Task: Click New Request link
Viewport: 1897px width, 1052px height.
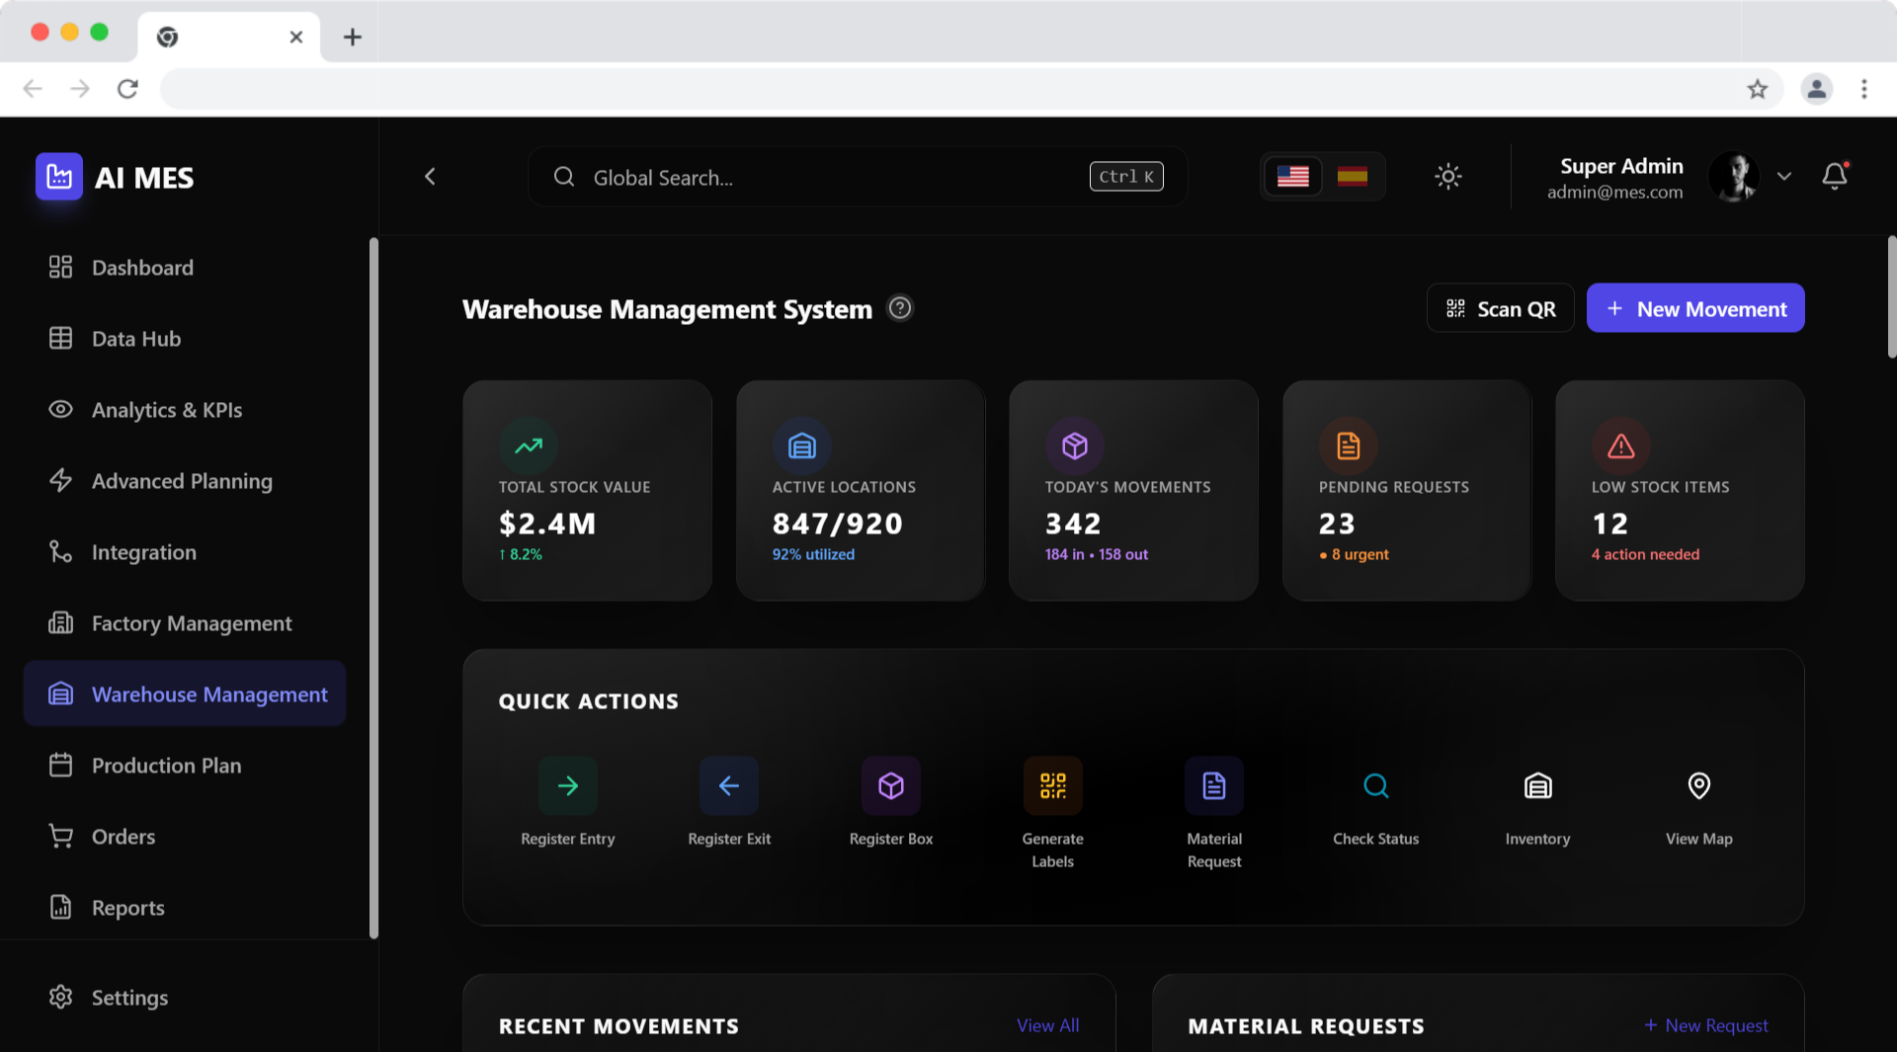Action: [1706, 1026]
